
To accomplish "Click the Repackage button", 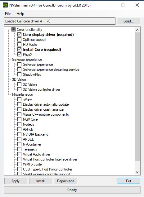I will click(x=66, y=181).
